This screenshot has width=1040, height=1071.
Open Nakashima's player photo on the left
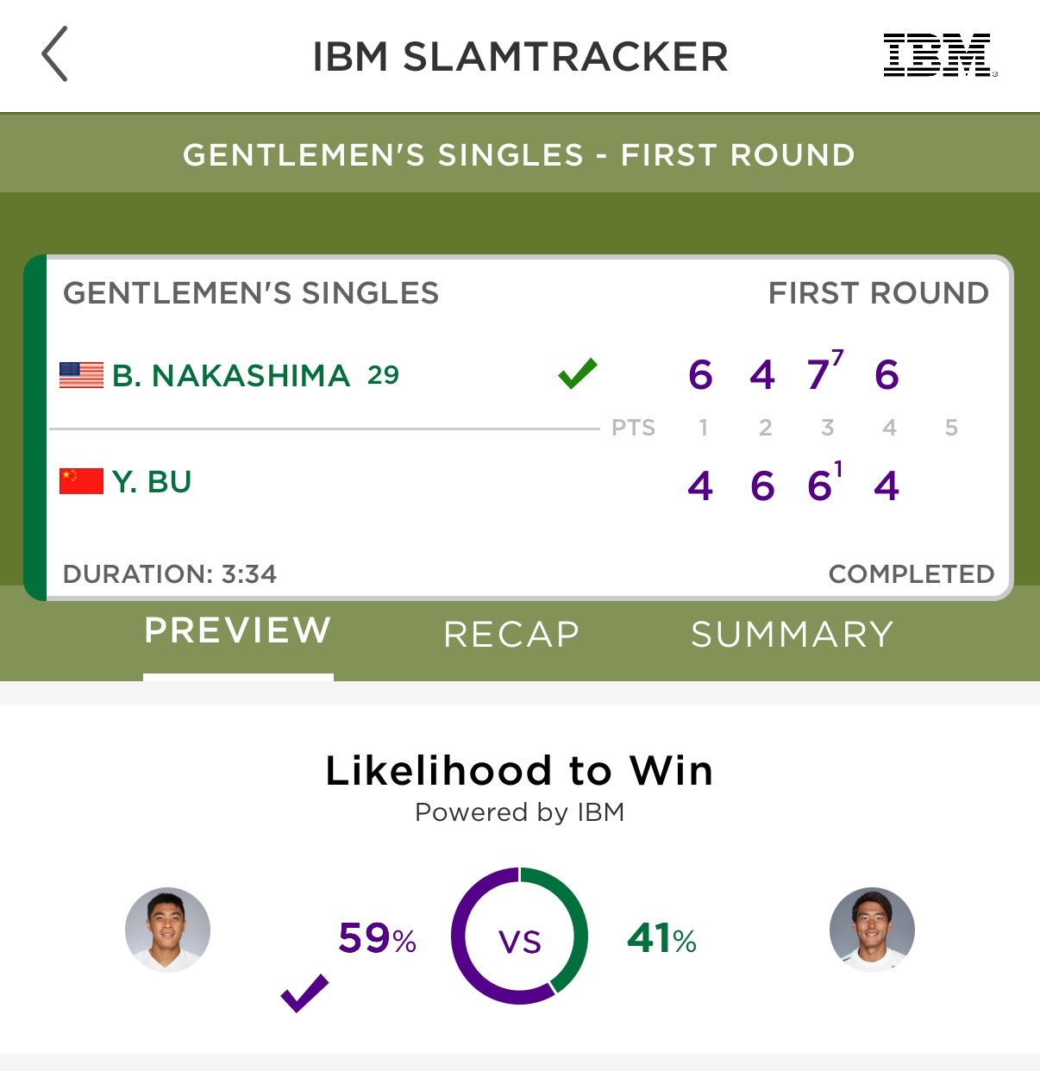coord(167,930)
